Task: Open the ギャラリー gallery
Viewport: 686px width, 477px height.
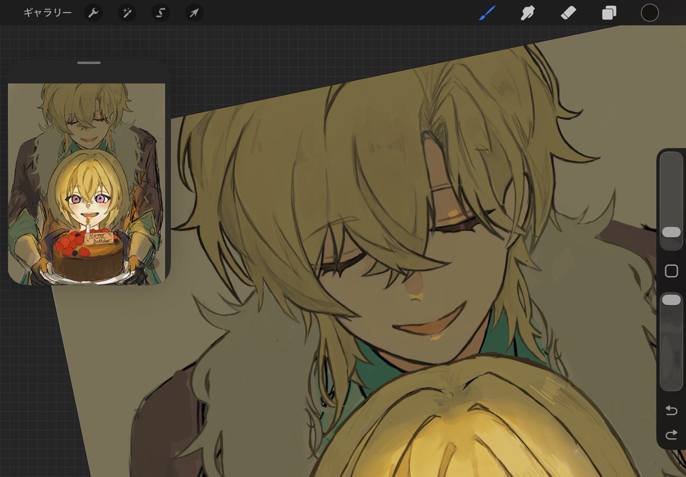Action: tap(47, 13)
